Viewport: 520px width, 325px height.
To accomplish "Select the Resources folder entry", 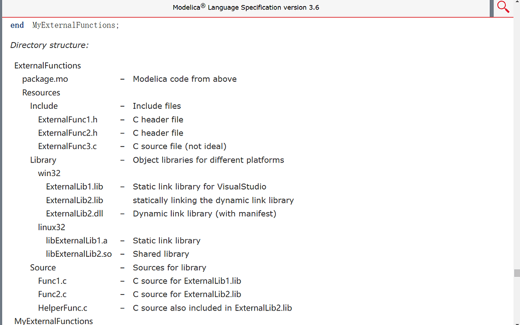I will [41, 93].
